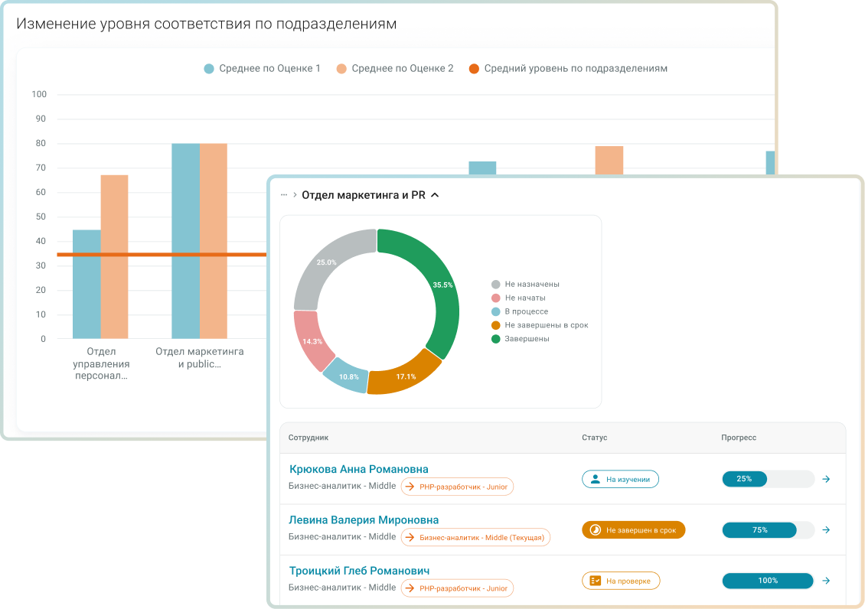Screen dimensions: 865x609
Task: Click the 100% progress bar
Action: pos(769,581)
